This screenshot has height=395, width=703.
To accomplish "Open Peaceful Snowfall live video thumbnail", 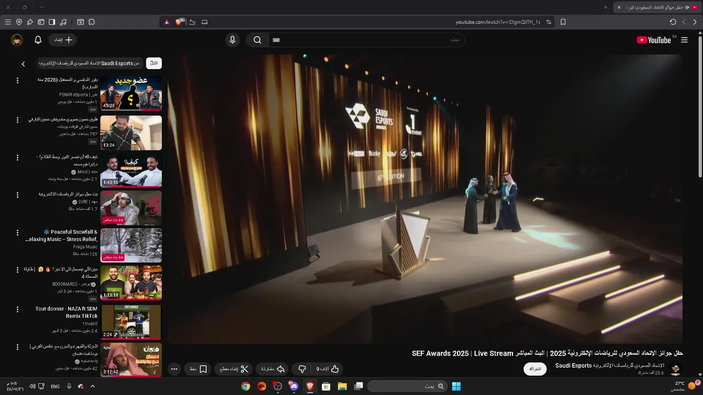I will click(131, 245).
